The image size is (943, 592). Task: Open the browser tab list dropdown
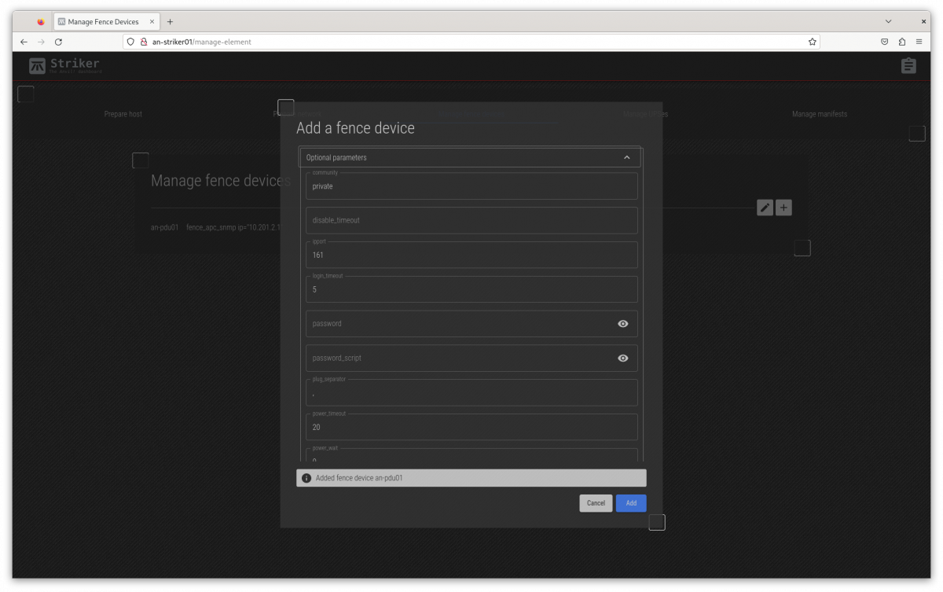pyautogui.click(x=888, y=22)
